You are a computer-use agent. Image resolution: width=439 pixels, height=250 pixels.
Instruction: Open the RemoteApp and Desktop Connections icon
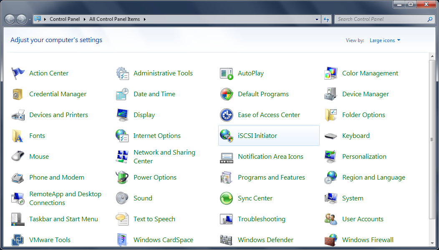click(18, 198)
